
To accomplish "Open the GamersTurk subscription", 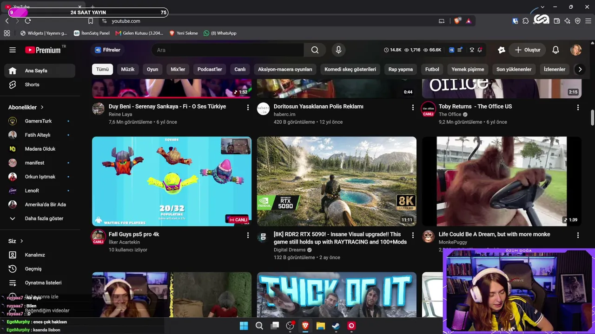I will click(x=40, y=121).
